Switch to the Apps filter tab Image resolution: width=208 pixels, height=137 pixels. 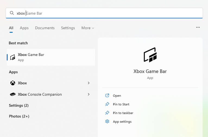[24, 28]
